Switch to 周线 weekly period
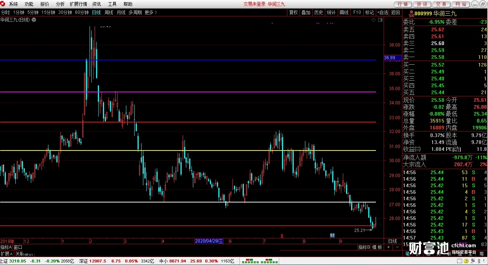This screenshot has width=488, height=265. [x=109, y=12]
